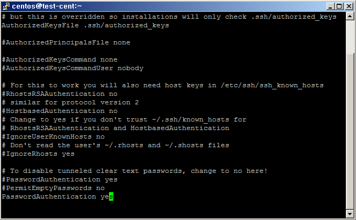Click the #AuthorizedPrincipalsFile none line

(66, 42)
